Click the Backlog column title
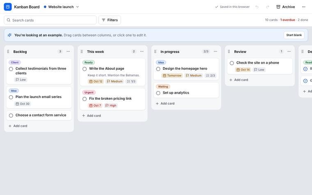 pos(20,52)
